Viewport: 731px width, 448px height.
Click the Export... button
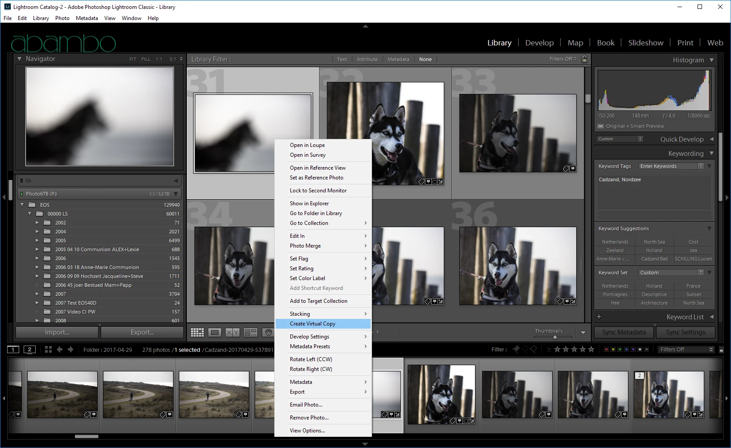coord(142,332)
